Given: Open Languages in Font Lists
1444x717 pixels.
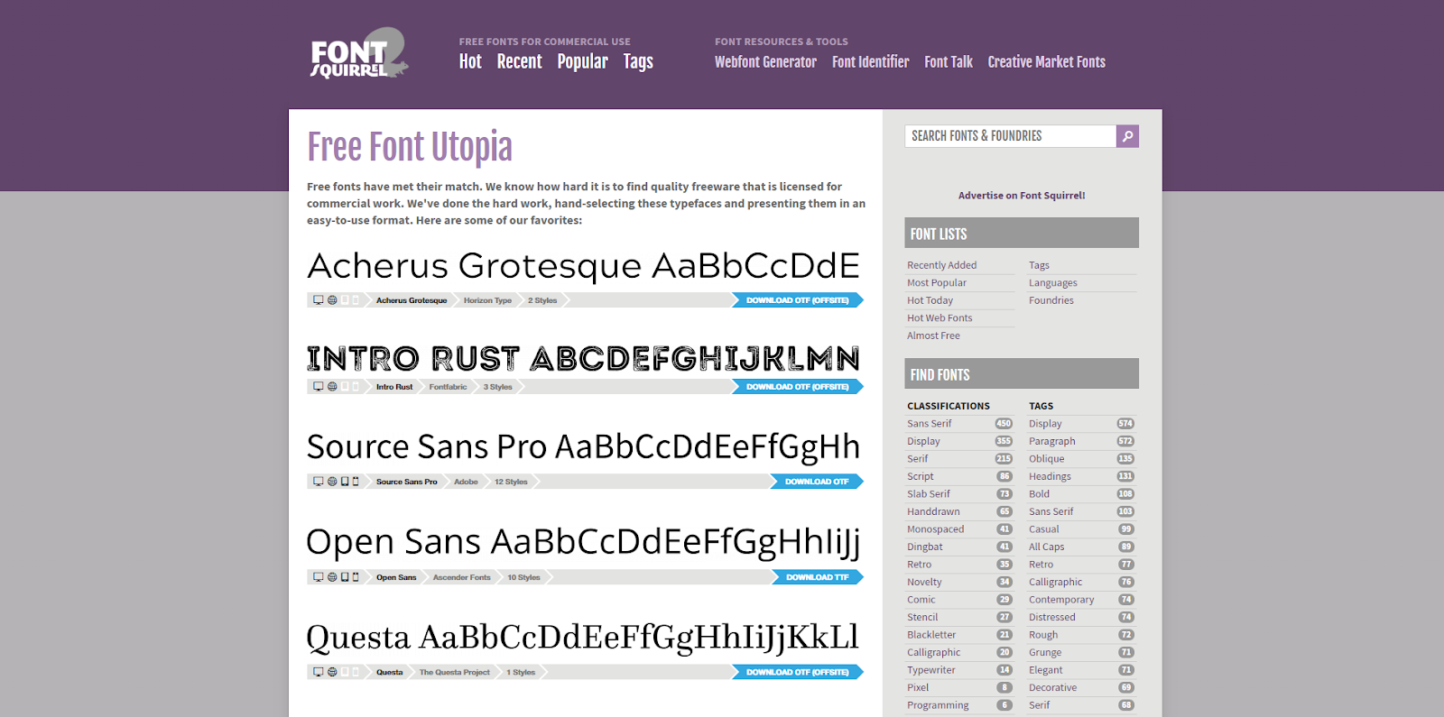Looking at the screenshot, I should point(1053,283).
